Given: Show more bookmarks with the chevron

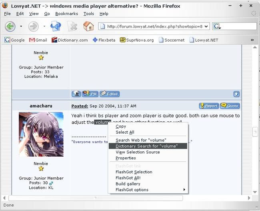Looking at the screenshot, I should coord(252,40).
